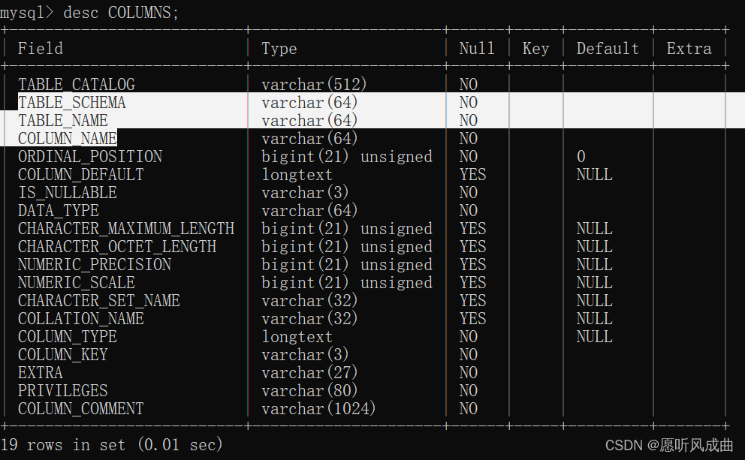This screenshot has height=460, width=745.
Task: Click the COLUMN_NAME field name
Action: click(68, 139)
